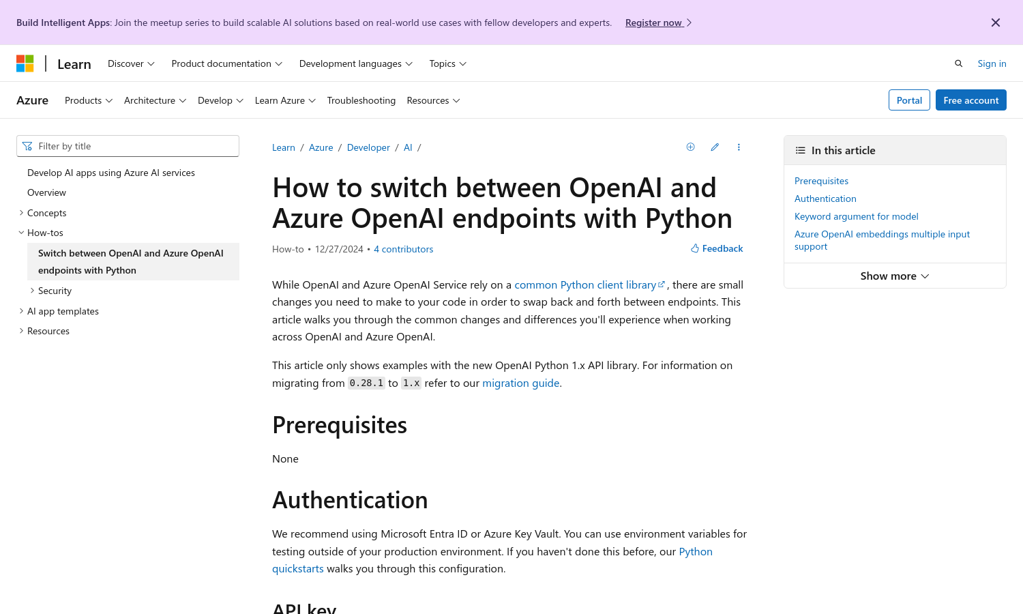Open the migration guide link

coord(520,383)
